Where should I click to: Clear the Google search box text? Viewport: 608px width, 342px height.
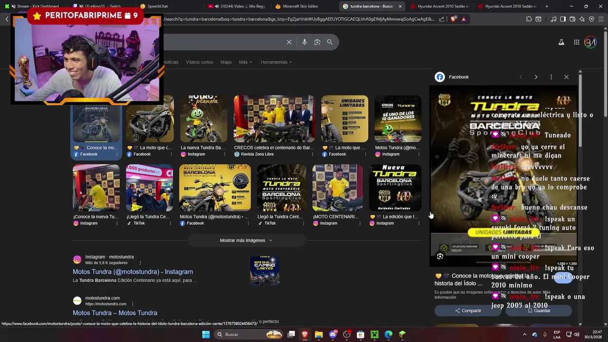pos(289,42)
